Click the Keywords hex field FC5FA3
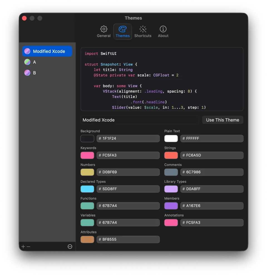 coord(128,155)
